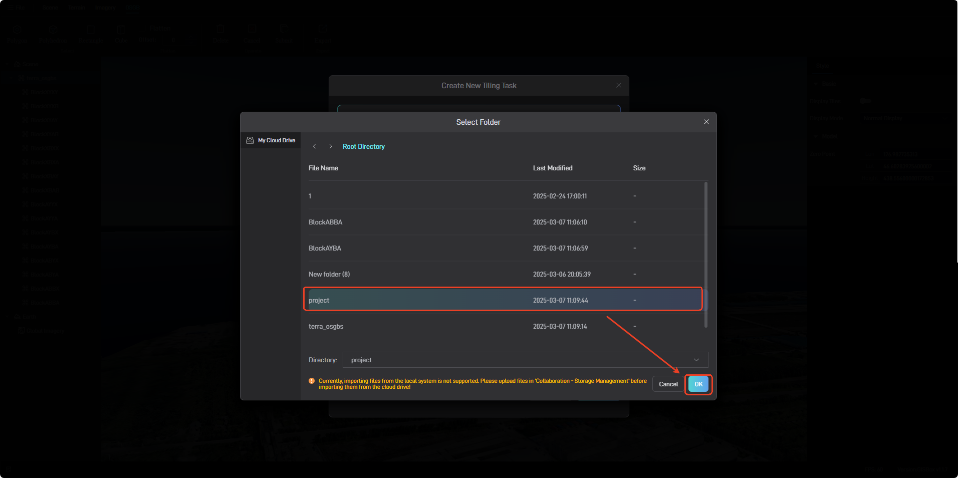The height and width of the screenshot is (478, 958).
Task: Click the orange warning icon
Action: pyautogui.click(x=312, y=381)
